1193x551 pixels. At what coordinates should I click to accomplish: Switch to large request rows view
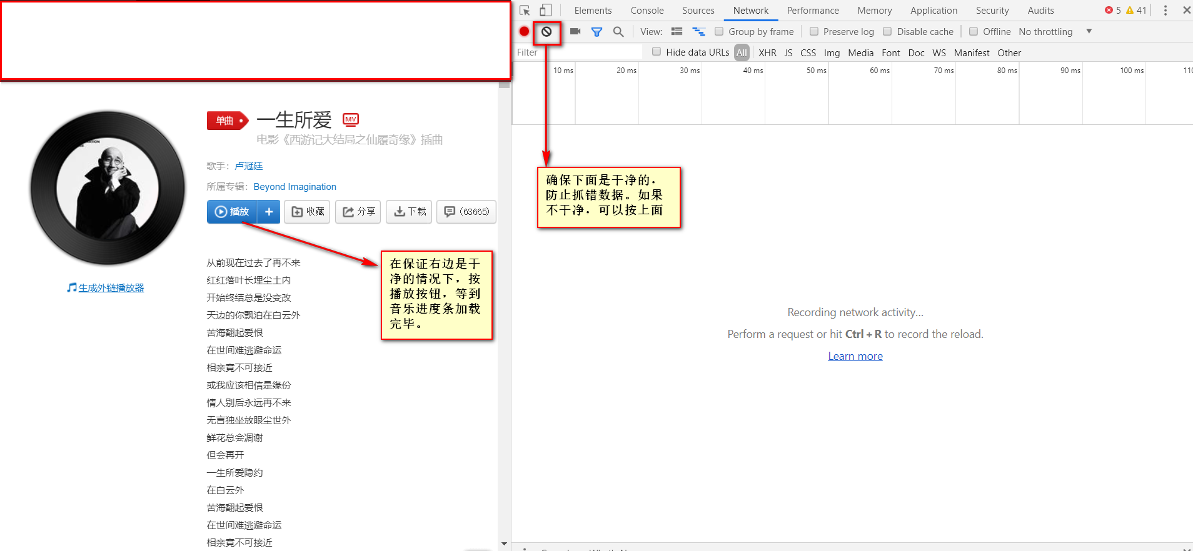677,31
